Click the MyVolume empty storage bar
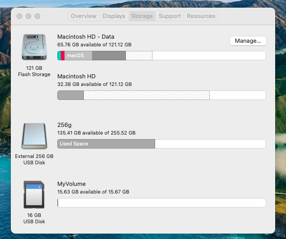This screenshot has height=239, width=286. pos(161,203)
